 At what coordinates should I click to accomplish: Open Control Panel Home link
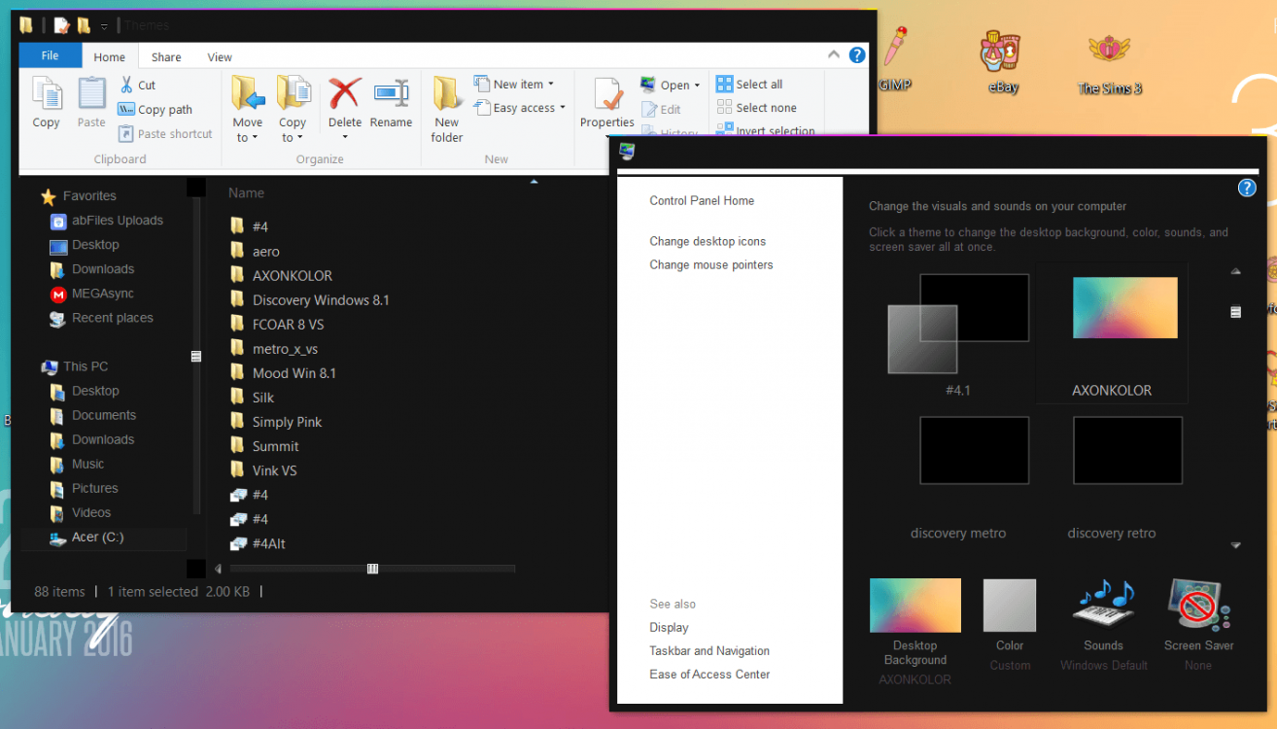tap(702, 201)
